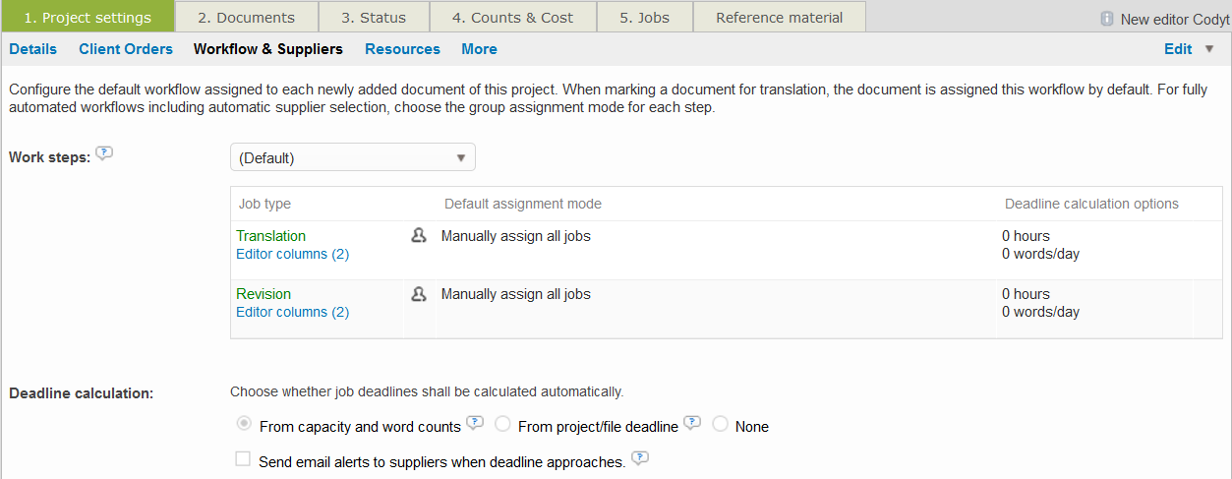Choose None for deadline calculation

coord(720,425)
